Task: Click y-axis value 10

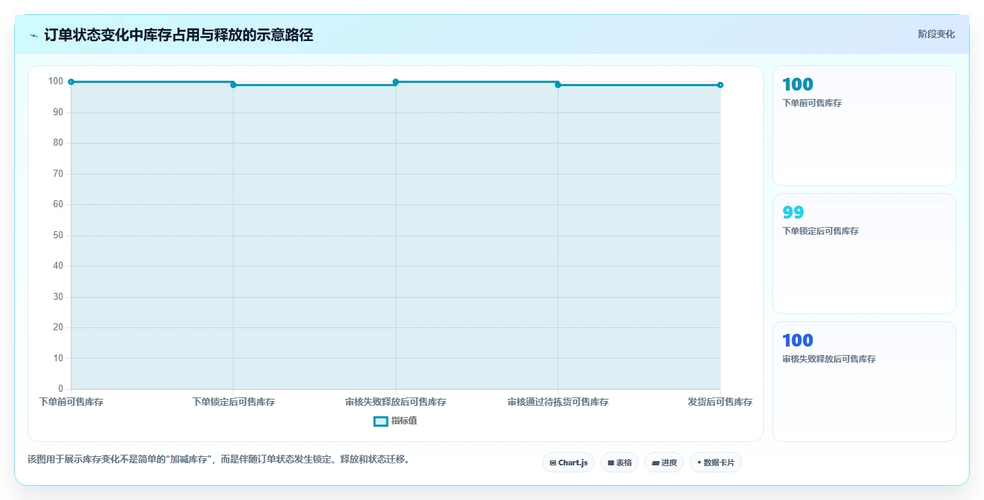Action: (58, 359)
